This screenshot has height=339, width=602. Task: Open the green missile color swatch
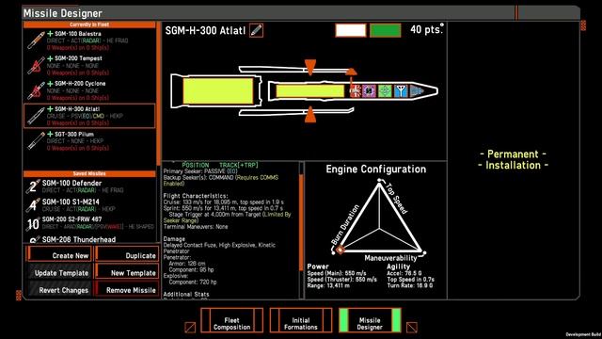click(385, 30)
